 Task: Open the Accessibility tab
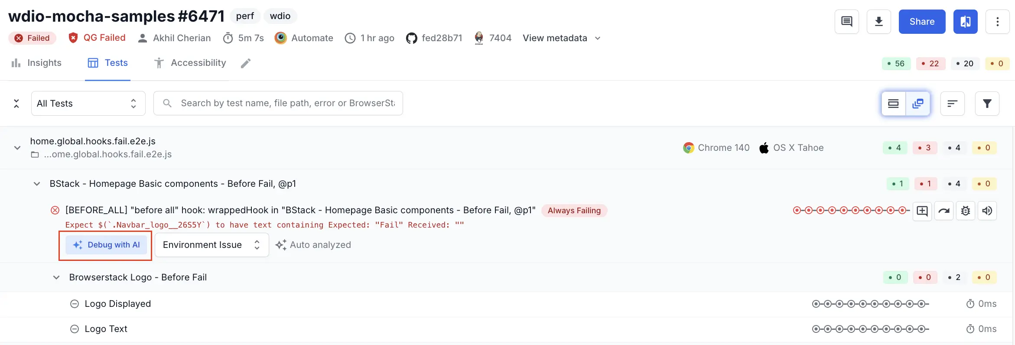[190, 63]
